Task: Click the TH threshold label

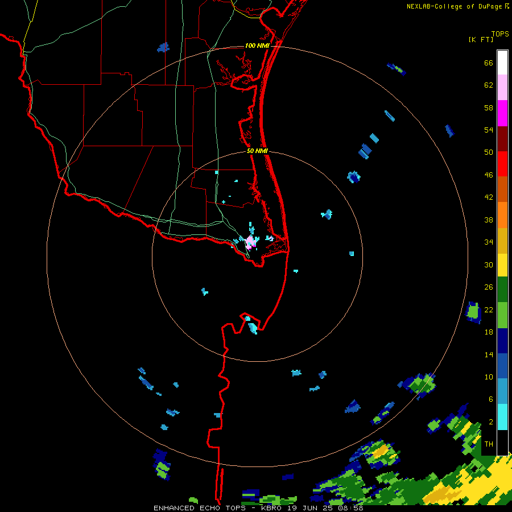Action: point(489,444)
